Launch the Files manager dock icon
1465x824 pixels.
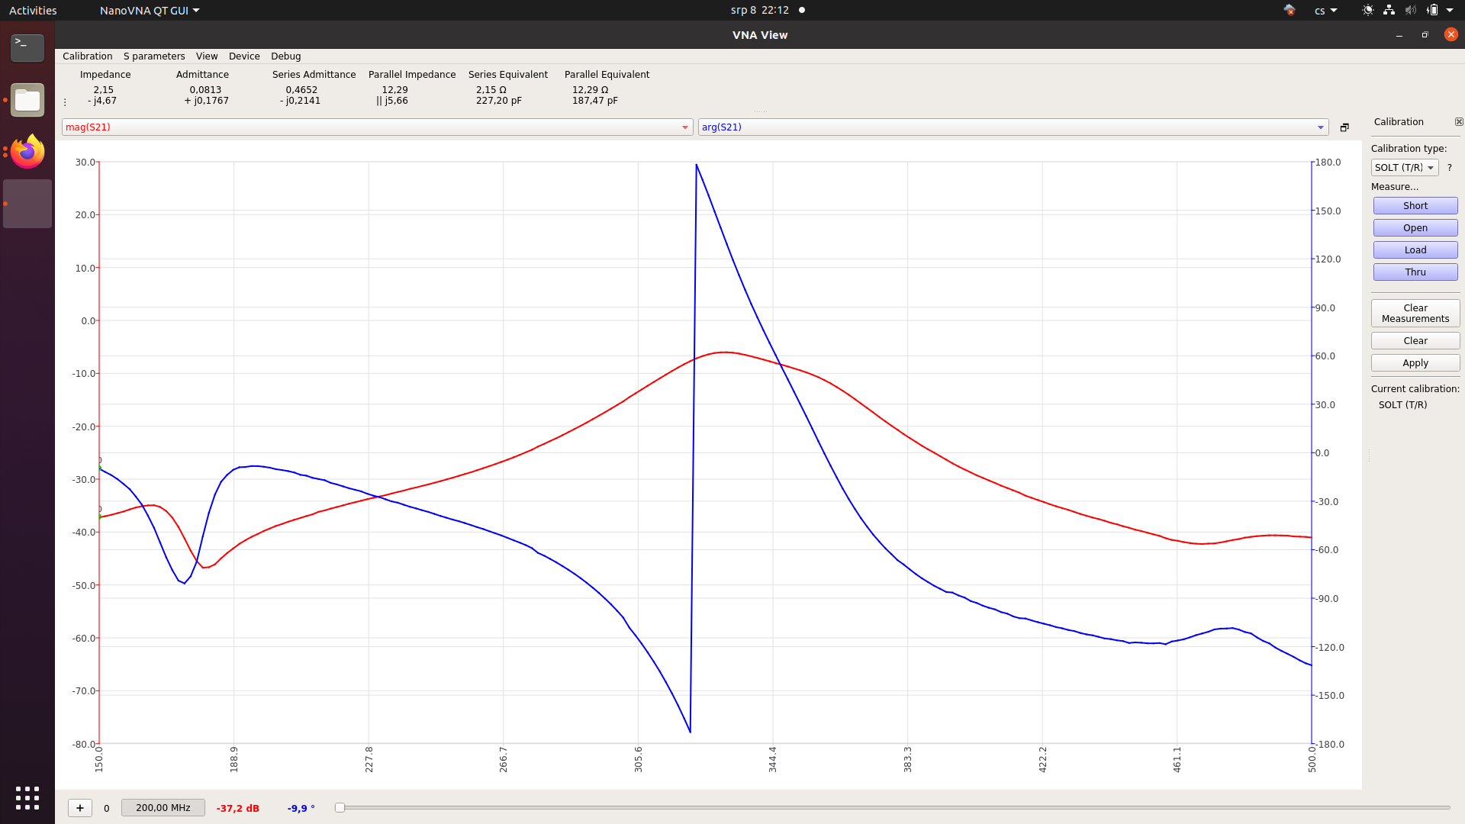pos(27,100)
